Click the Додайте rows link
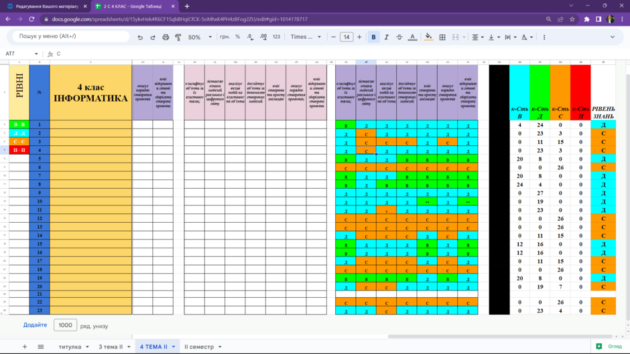The height and width of the screenshot is (354, 630). tap(35, 325)
